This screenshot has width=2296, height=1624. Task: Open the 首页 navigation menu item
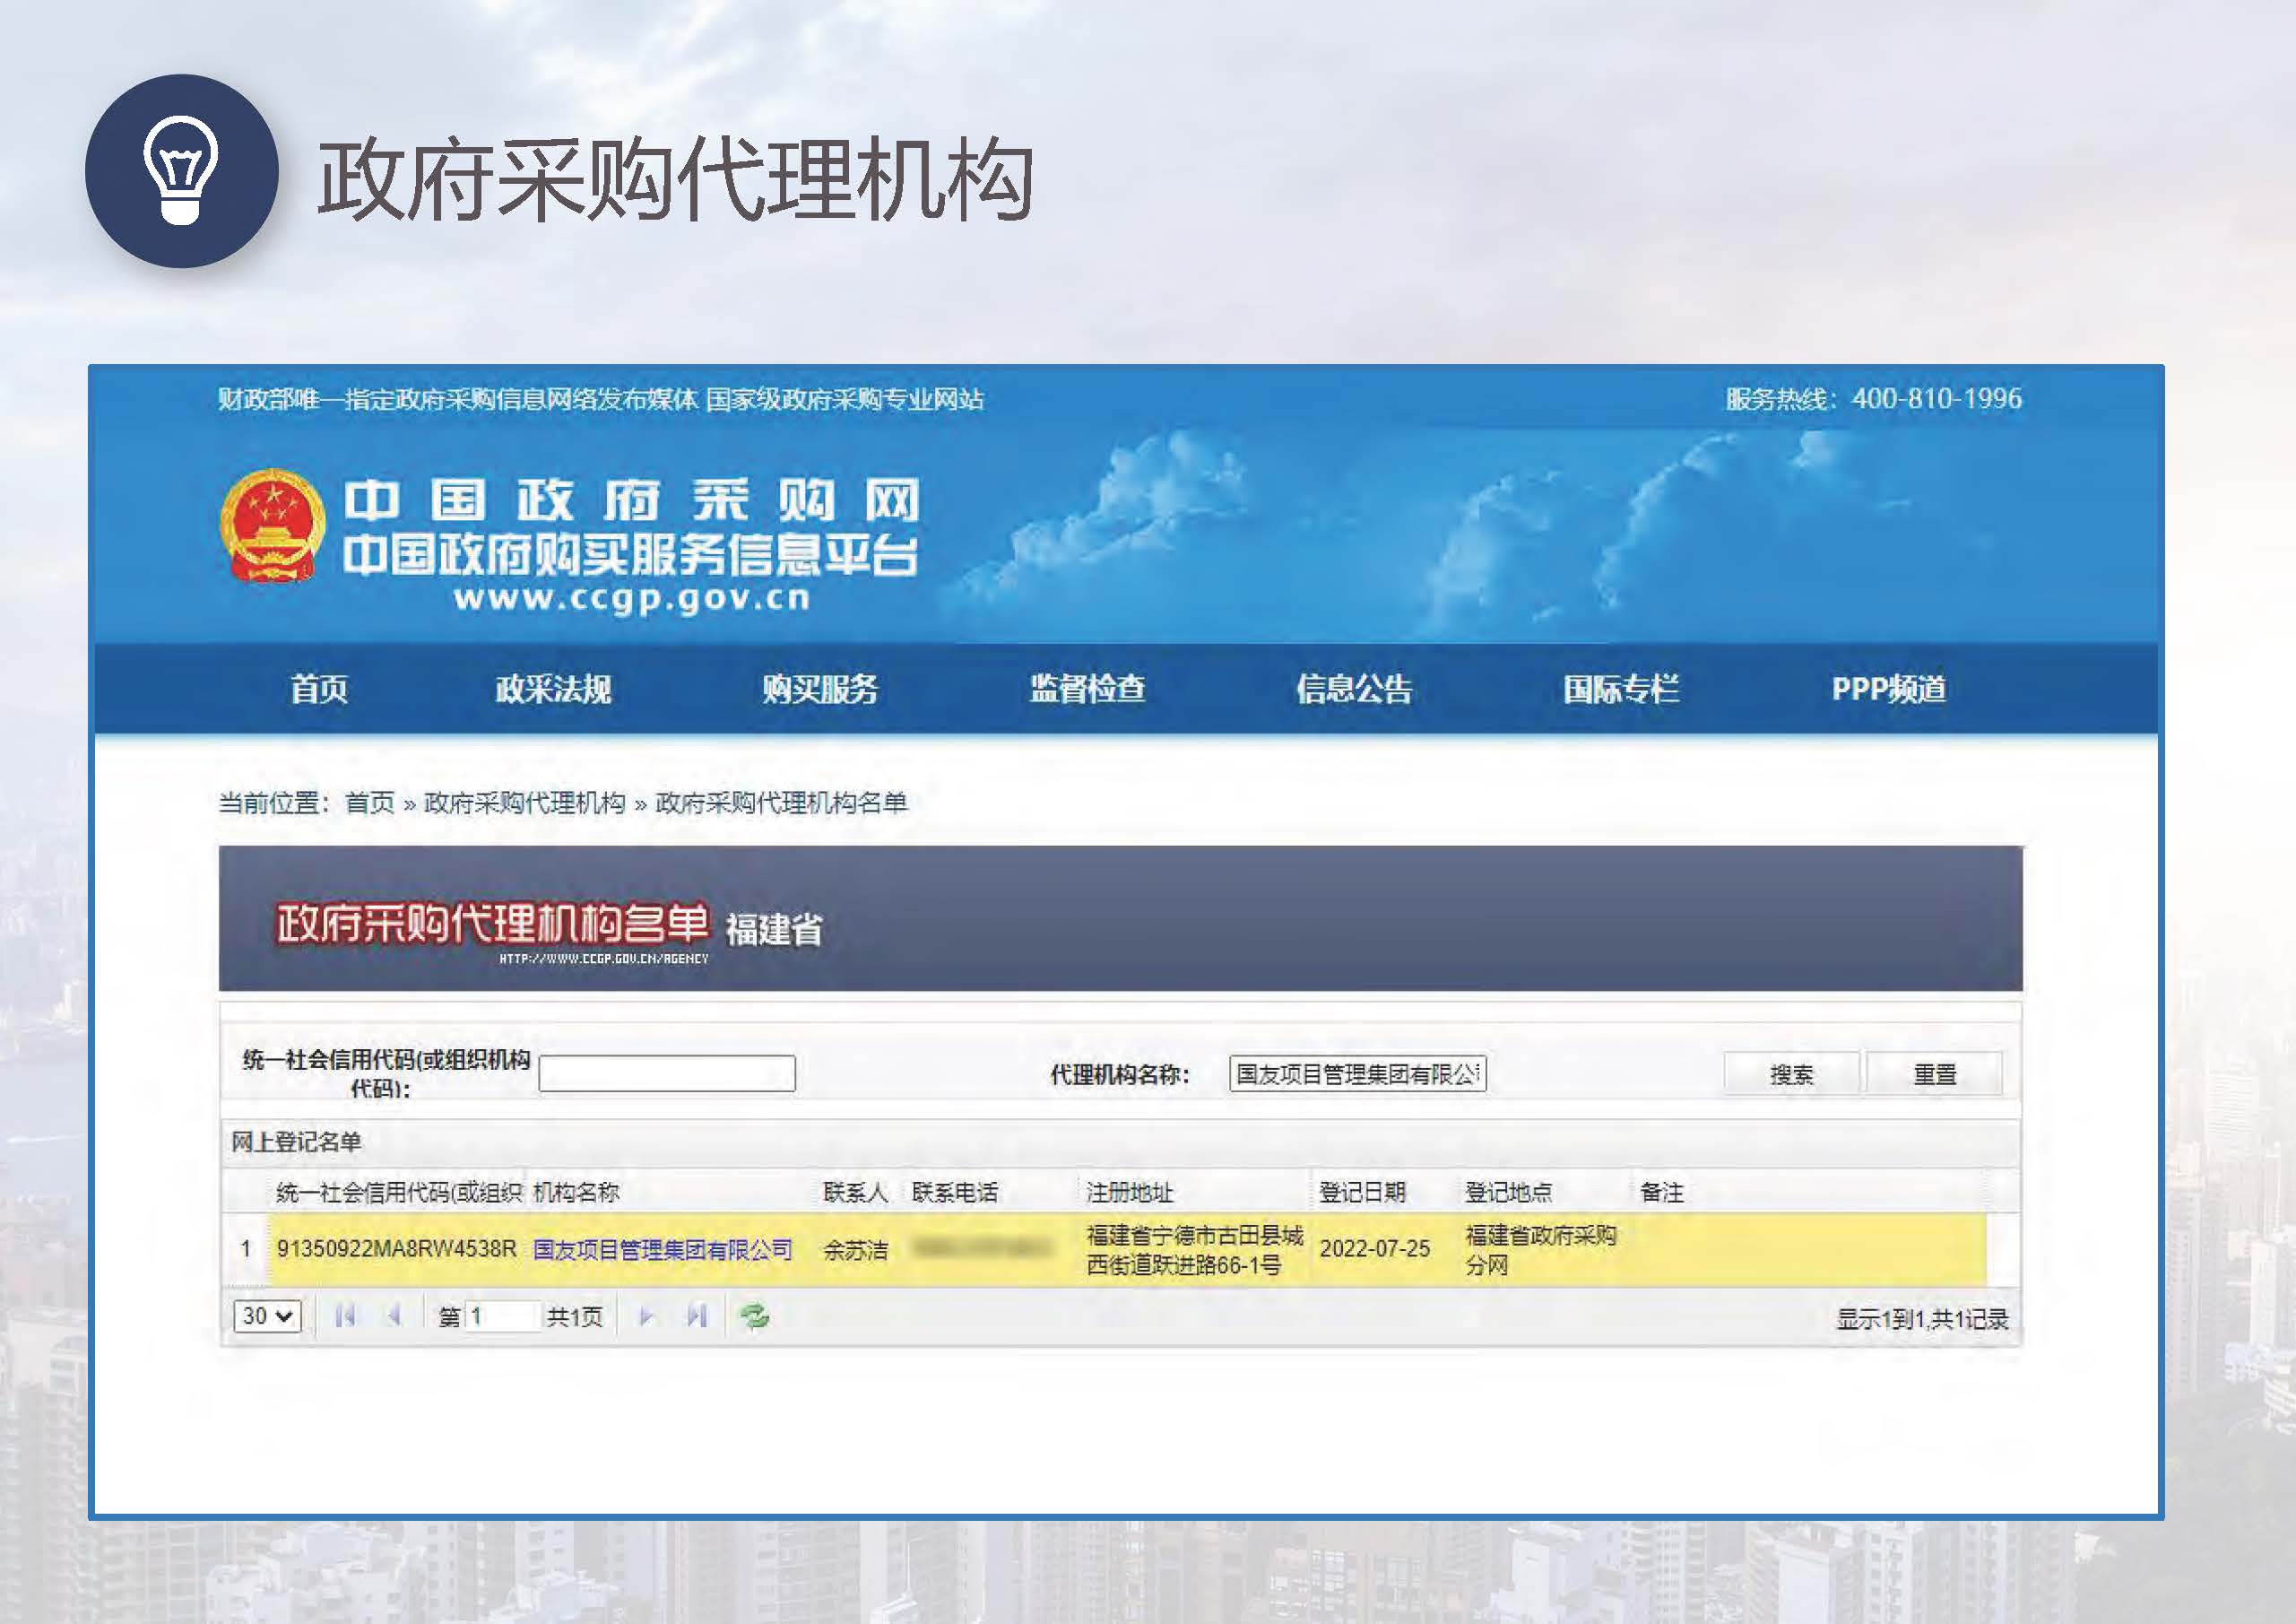click(319, 689)
